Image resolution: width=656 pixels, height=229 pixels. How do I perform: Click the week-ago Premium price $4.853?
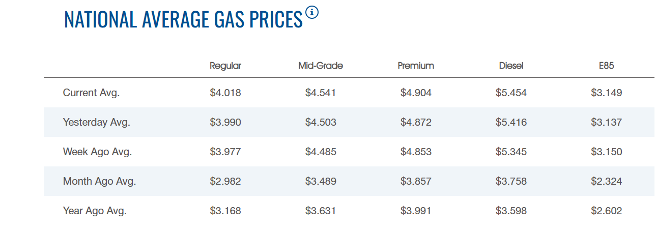(416, 152)
